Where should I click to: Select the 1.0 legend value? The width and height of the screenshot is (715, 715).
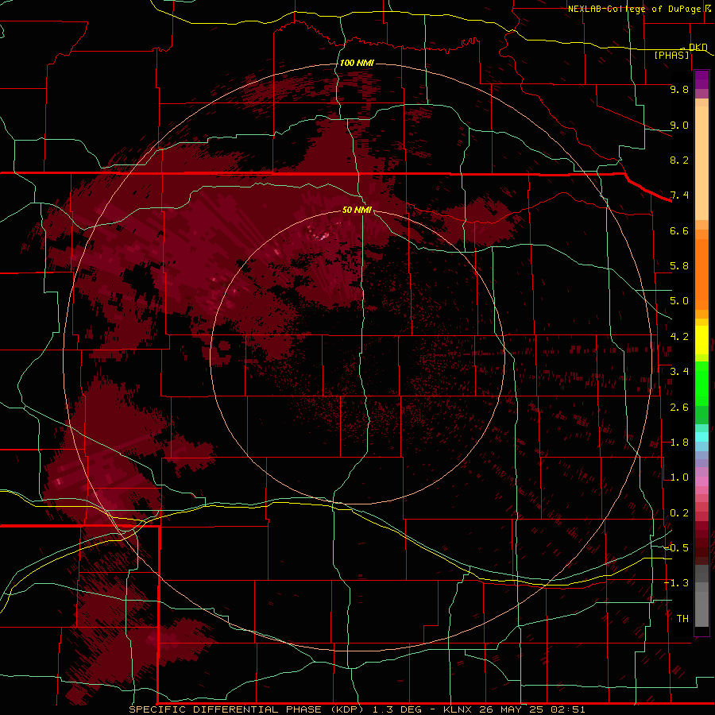[x=679, y=477]
